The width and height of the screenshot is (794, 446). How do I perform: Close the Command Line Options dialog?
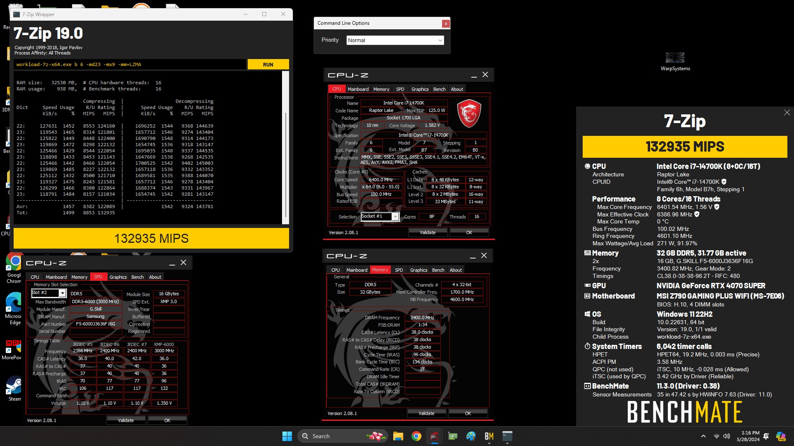coord(446,24)
